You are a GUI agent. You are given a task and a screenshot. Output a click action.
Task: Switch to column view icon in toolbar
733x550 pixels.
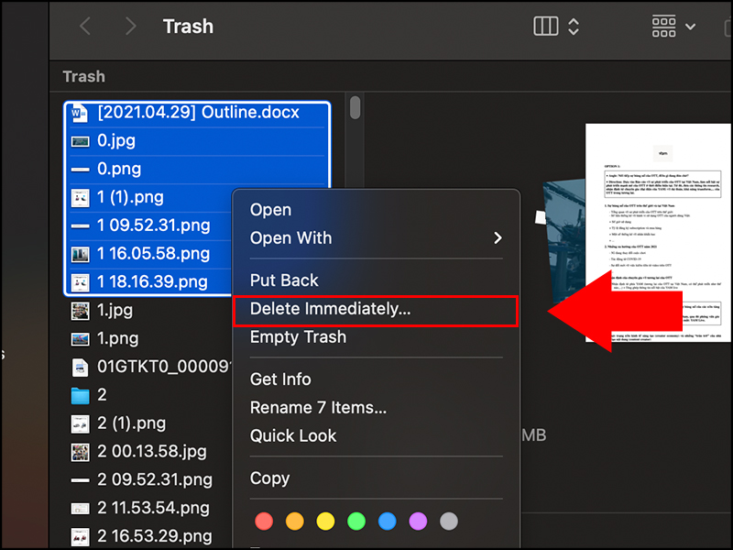tap(545, 27)
